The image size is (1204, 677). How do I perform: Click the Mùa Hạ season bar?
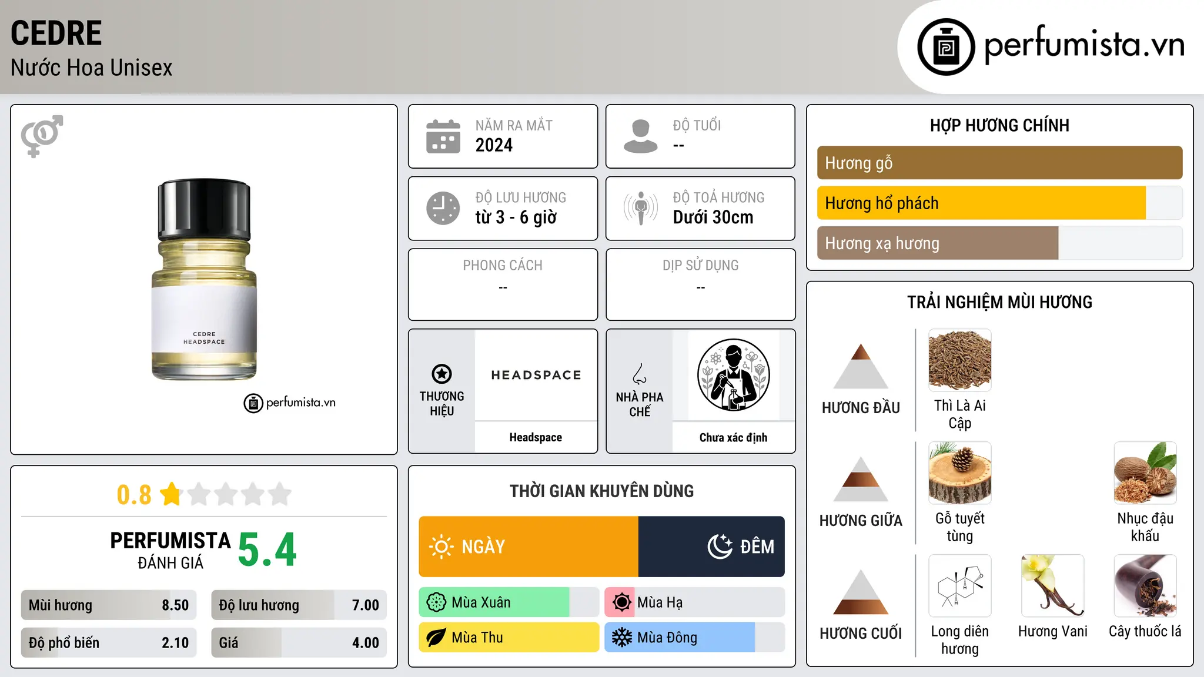coord(694,602)
